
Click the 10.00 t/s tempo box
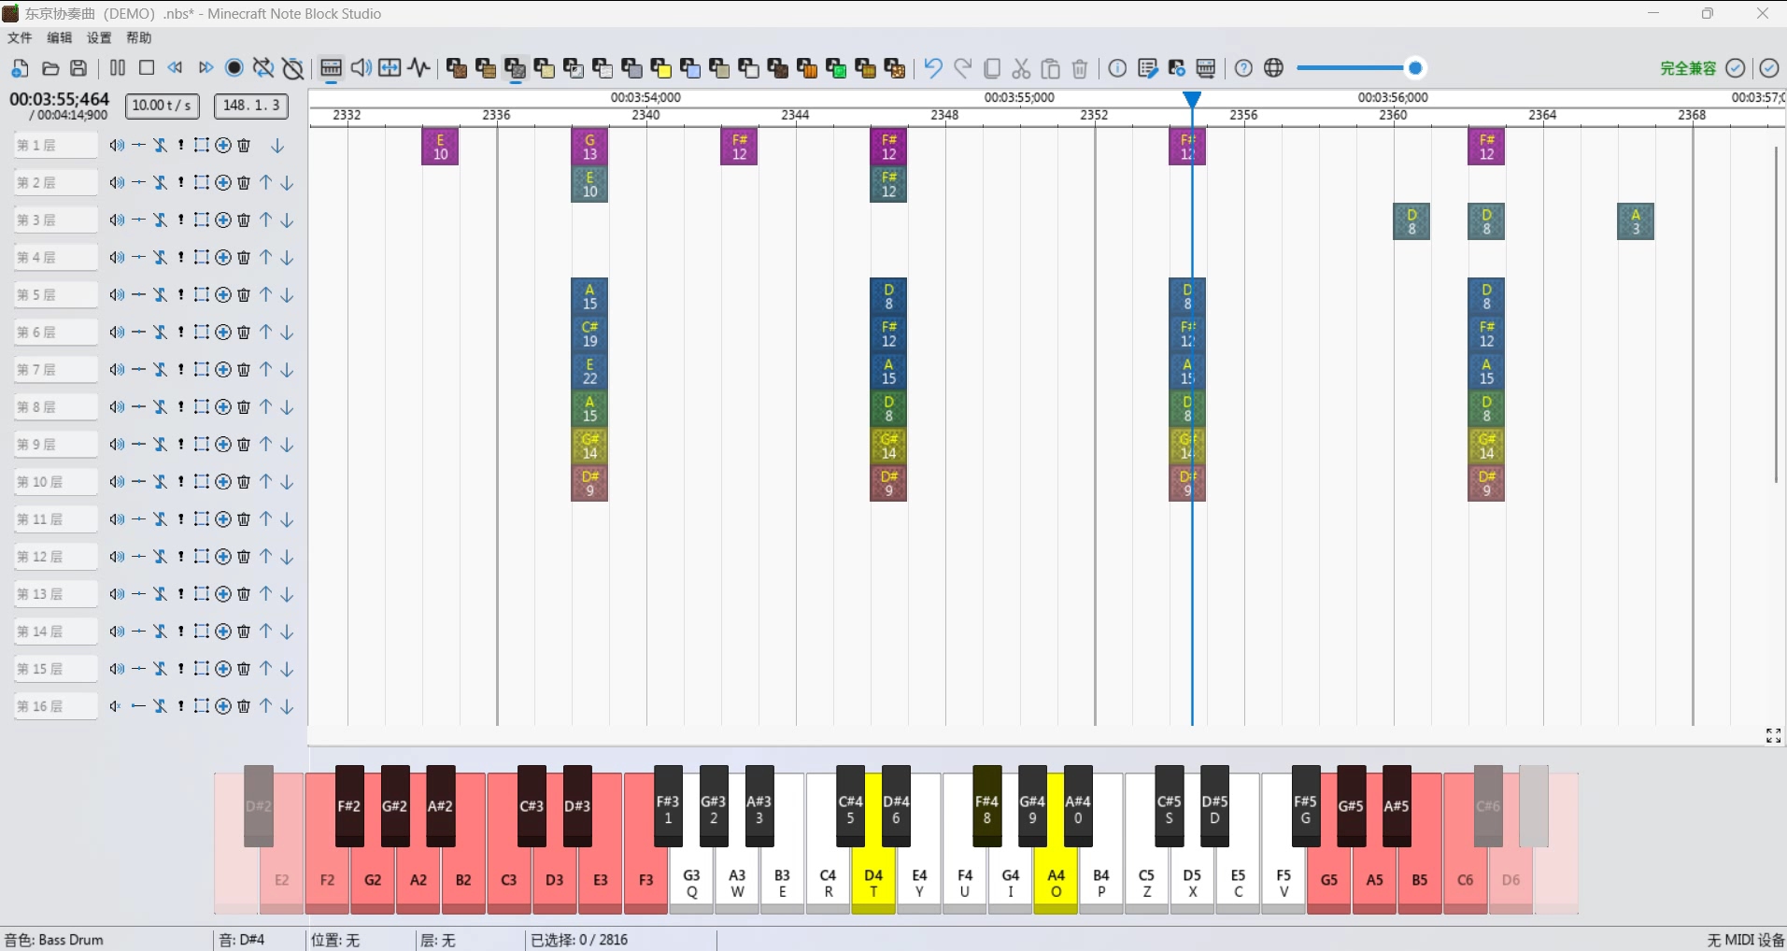coord(163,106)
